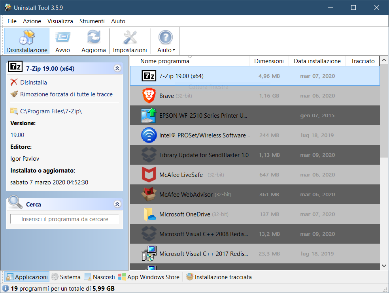Screen dimensions: 389x293
Task: Click '23,3 MB' size cell
Action: (x=269, y=254)
